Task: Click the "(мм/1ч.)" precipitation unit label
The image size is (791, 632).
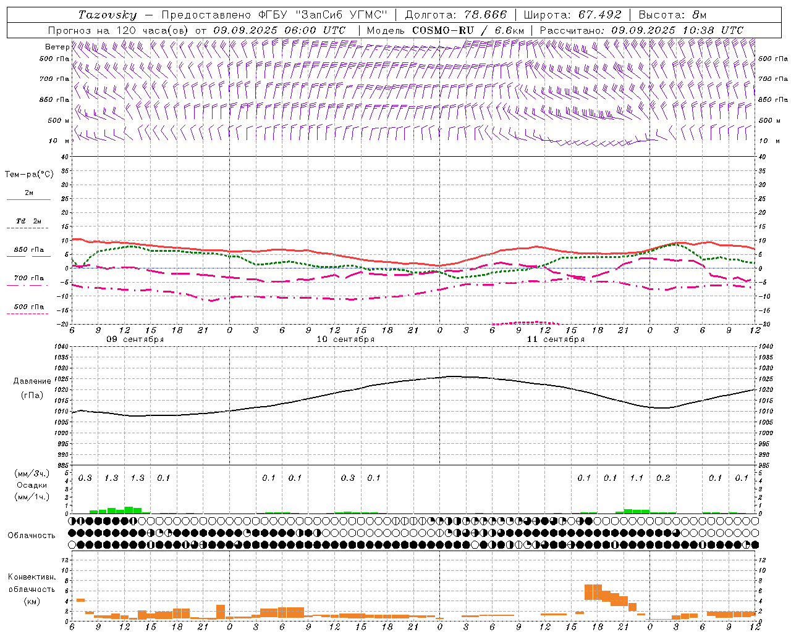Action: point(32,497)
